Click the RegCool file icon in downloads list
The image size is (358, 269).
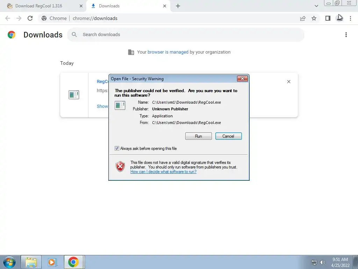tap(74, 95)
